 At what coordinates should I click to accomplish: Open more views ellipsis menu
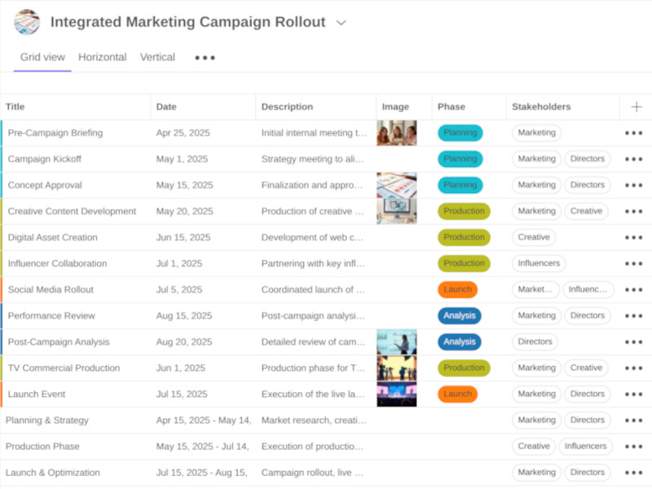point(205,58)
